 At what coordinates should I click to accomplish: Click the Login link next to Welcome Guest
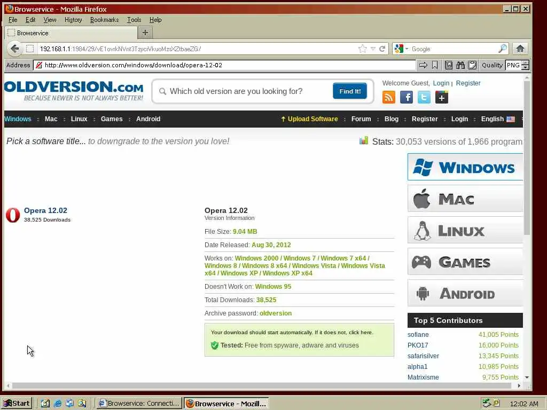[441, 83]
